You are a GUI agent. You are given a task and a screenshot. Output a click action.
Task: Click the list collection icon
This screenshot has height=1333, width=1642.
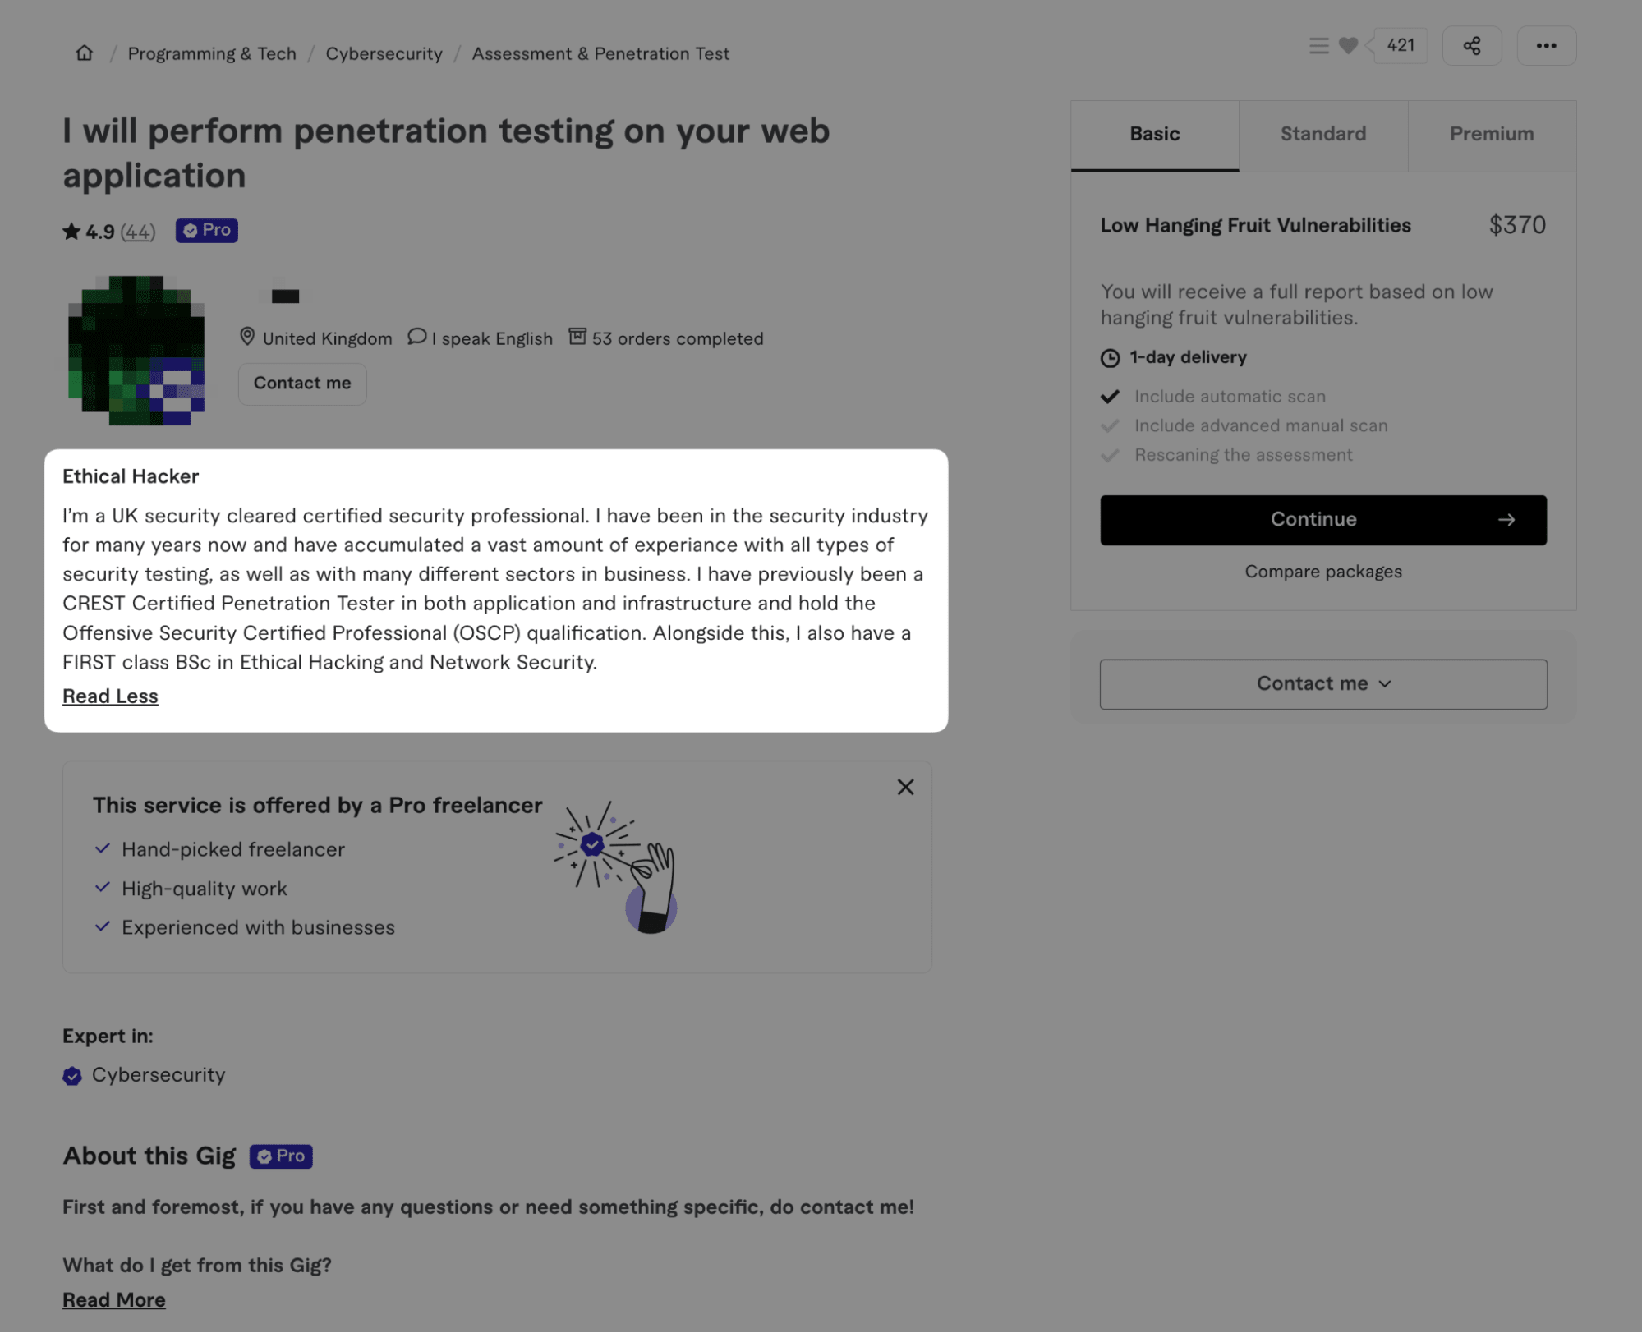[x=1318, y=46]
